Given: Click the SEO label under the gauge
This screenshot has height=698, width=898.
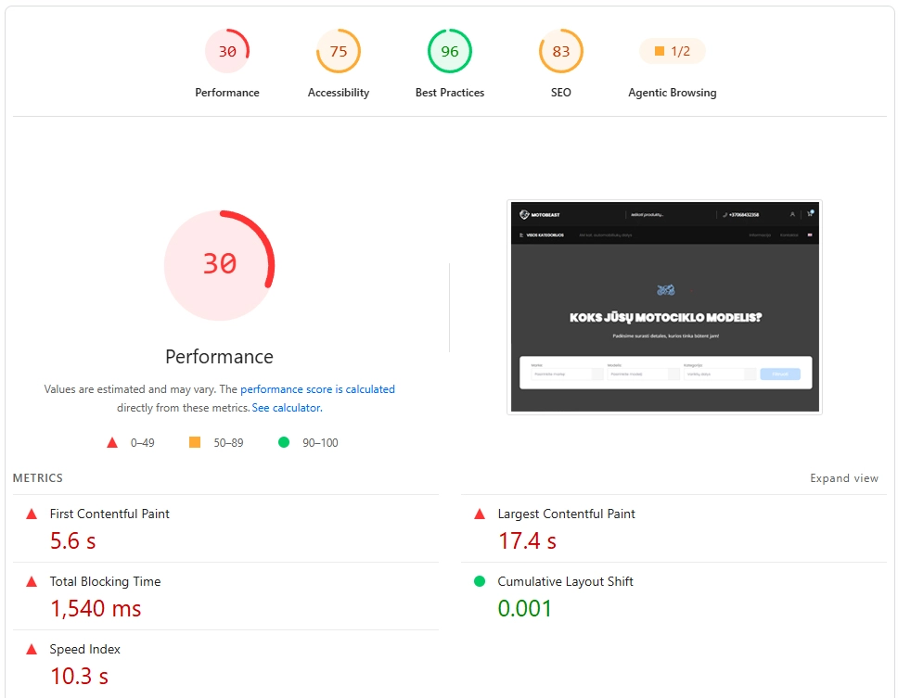Looking at the screenshot, I should [x=560, y=93].
